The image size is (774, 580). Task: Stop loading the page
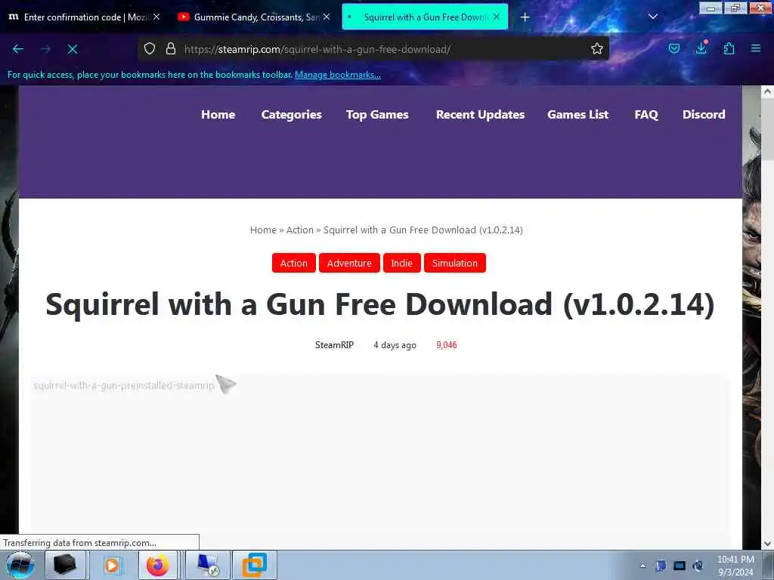(x=72, y=49)
